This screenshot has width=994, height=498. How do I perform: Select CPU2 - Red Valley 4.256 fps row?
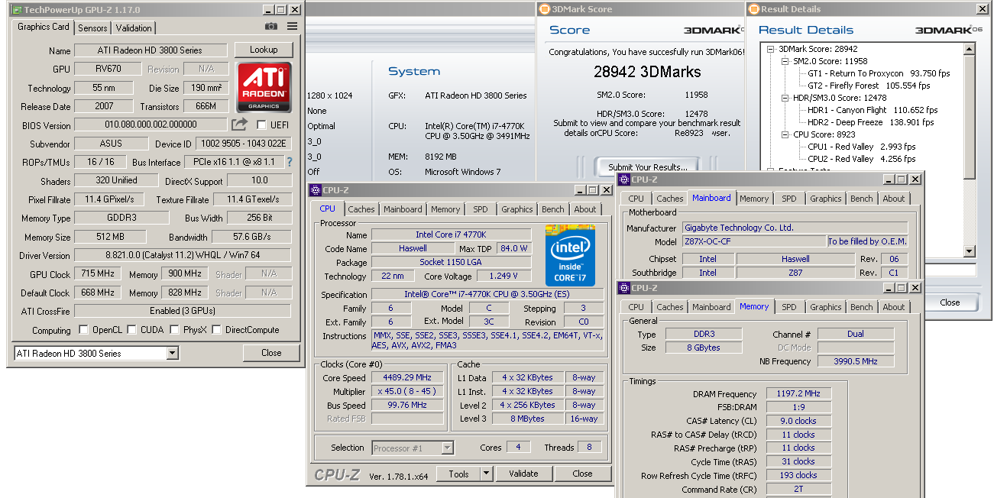tap(861, 159)
